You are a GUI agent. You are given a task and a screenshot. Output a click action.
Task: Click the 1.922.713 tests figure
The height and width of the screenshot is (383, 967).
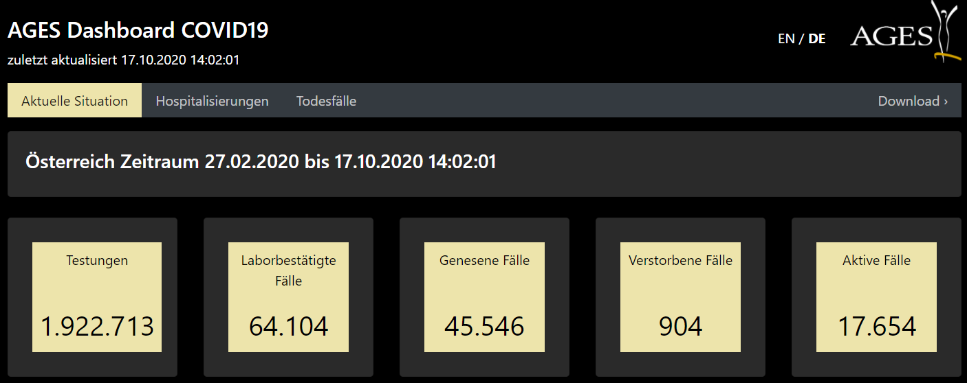coord(97,327)
